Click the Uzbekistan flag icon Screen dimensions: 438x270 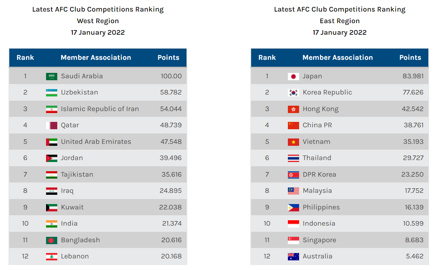[x=51, y=93]
